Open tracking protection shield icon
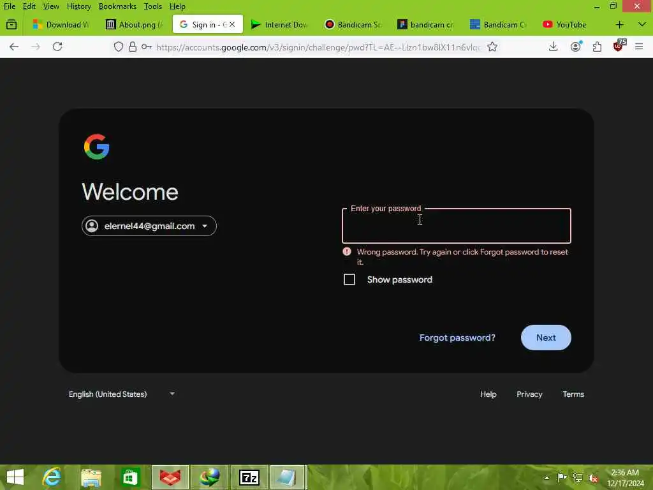Screen dimensions: 653x490 [119, 47]
